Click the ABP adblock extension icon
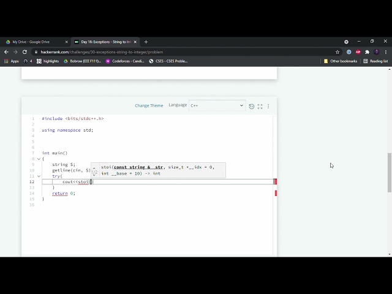 358,52
